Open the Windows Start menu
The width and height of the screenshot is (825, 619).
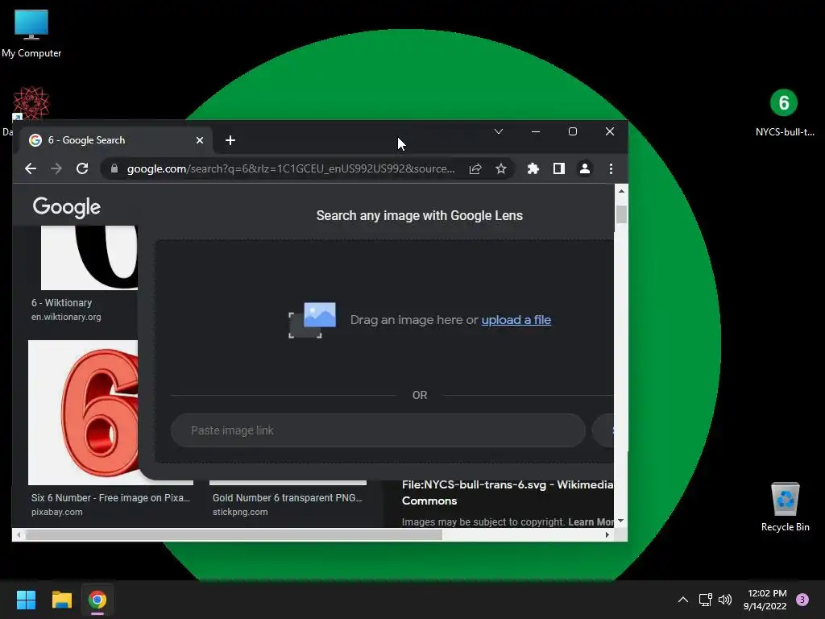26,600
